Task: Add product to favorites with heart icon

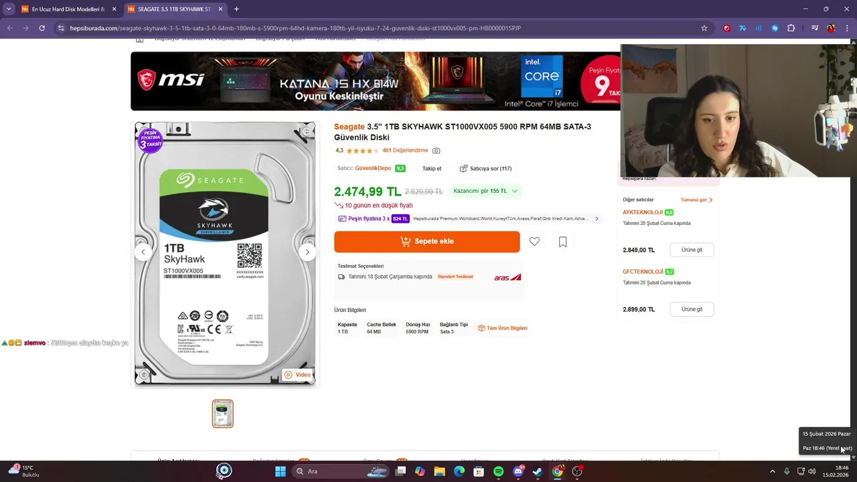Action: [534, 242]
